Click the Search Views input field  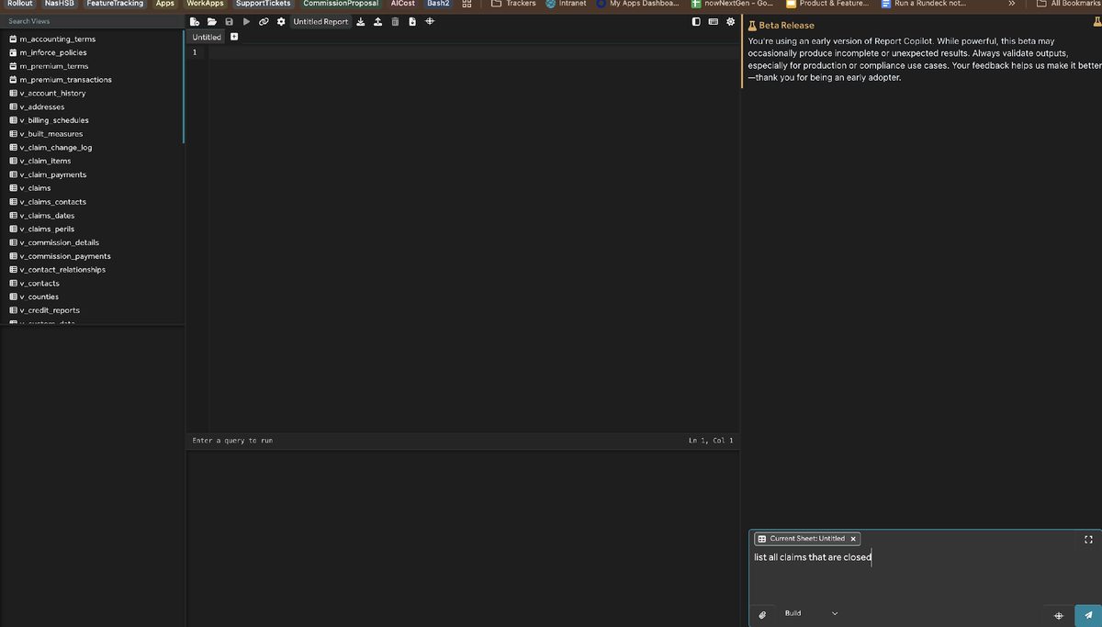(92, 21)
